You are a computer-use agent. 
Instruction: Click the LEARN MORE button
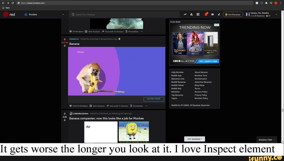[x=154, y=99]
